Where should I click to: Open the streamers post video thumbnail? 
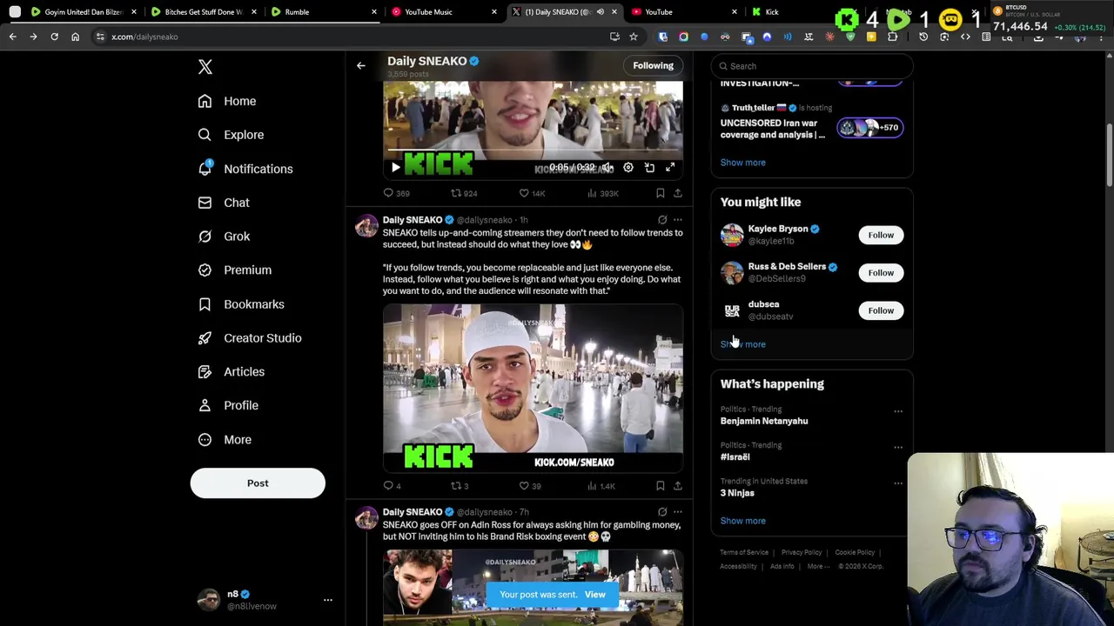(x=533, y=388)
